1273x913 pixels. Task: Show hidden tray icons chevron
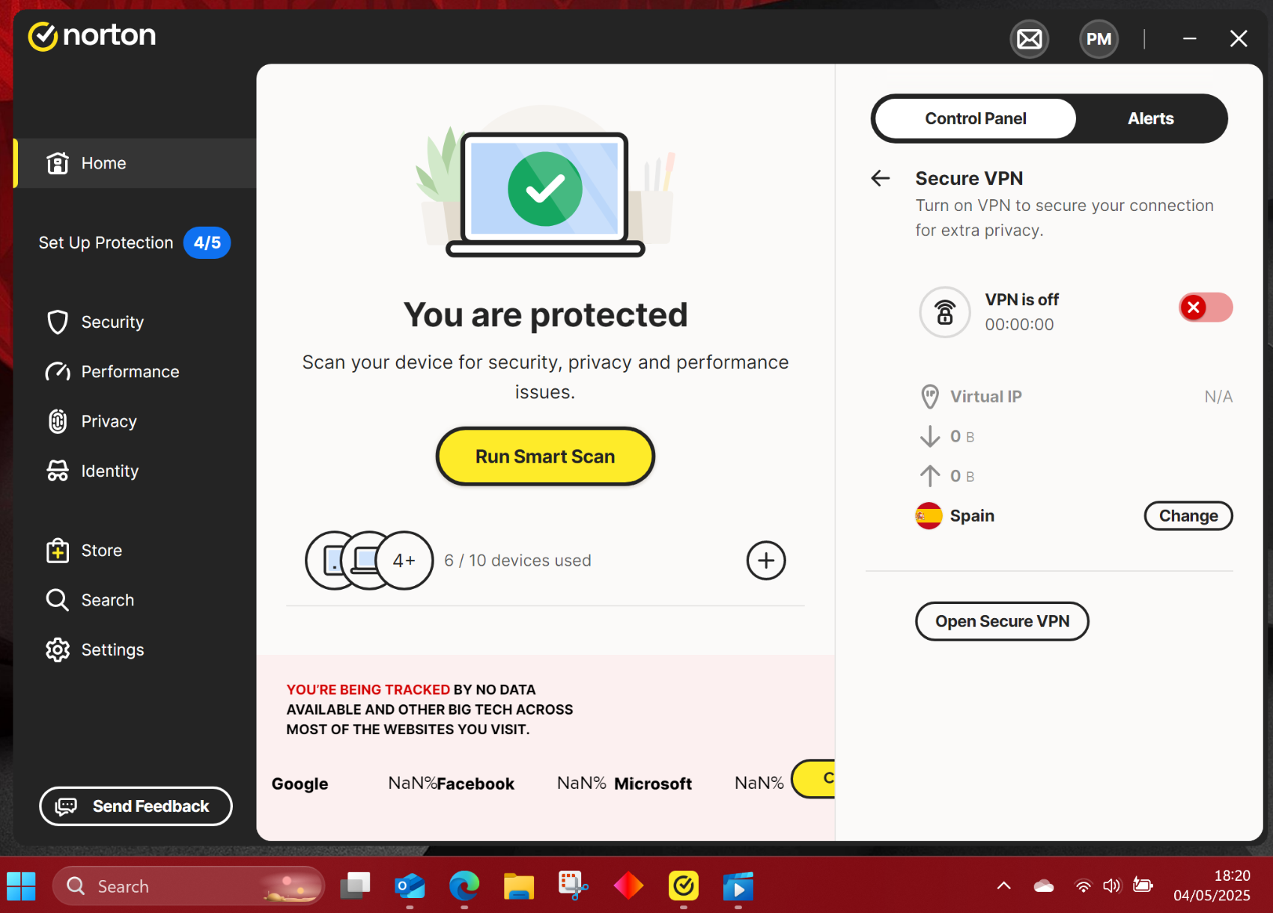point(1004,886)
